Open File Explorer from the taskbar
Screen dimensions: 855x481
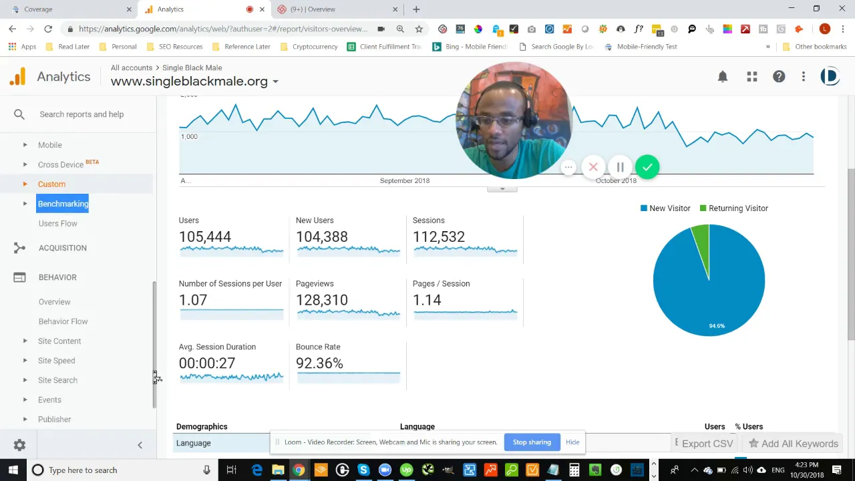(278, 470)
